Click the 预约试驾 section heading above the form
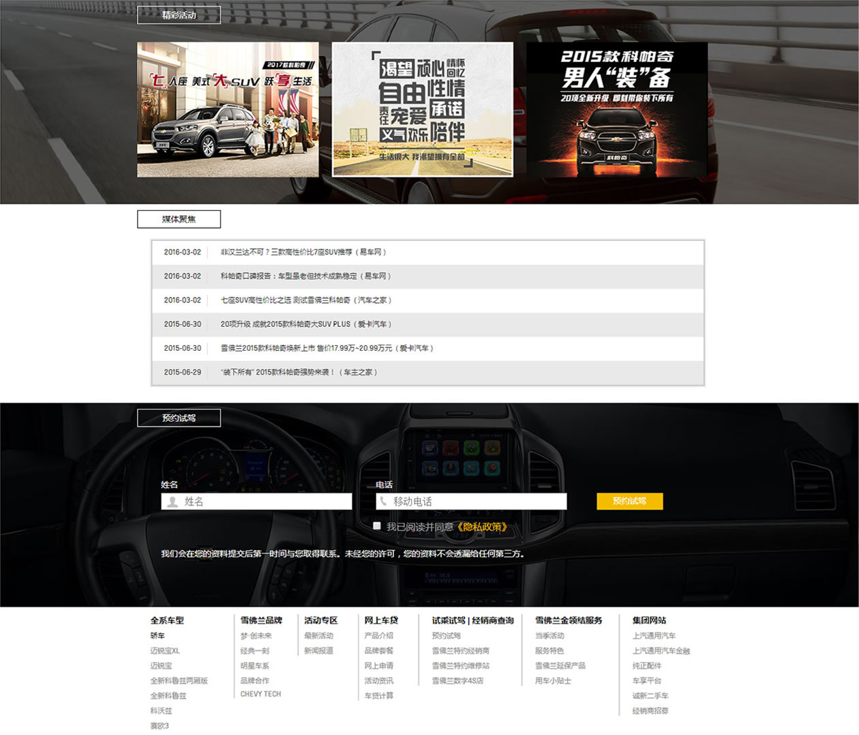This screenshot has width=859, height=735. (179, 418)
